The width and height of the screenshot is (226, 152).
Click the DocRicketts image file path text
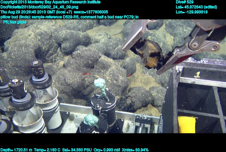coord(39,7)
